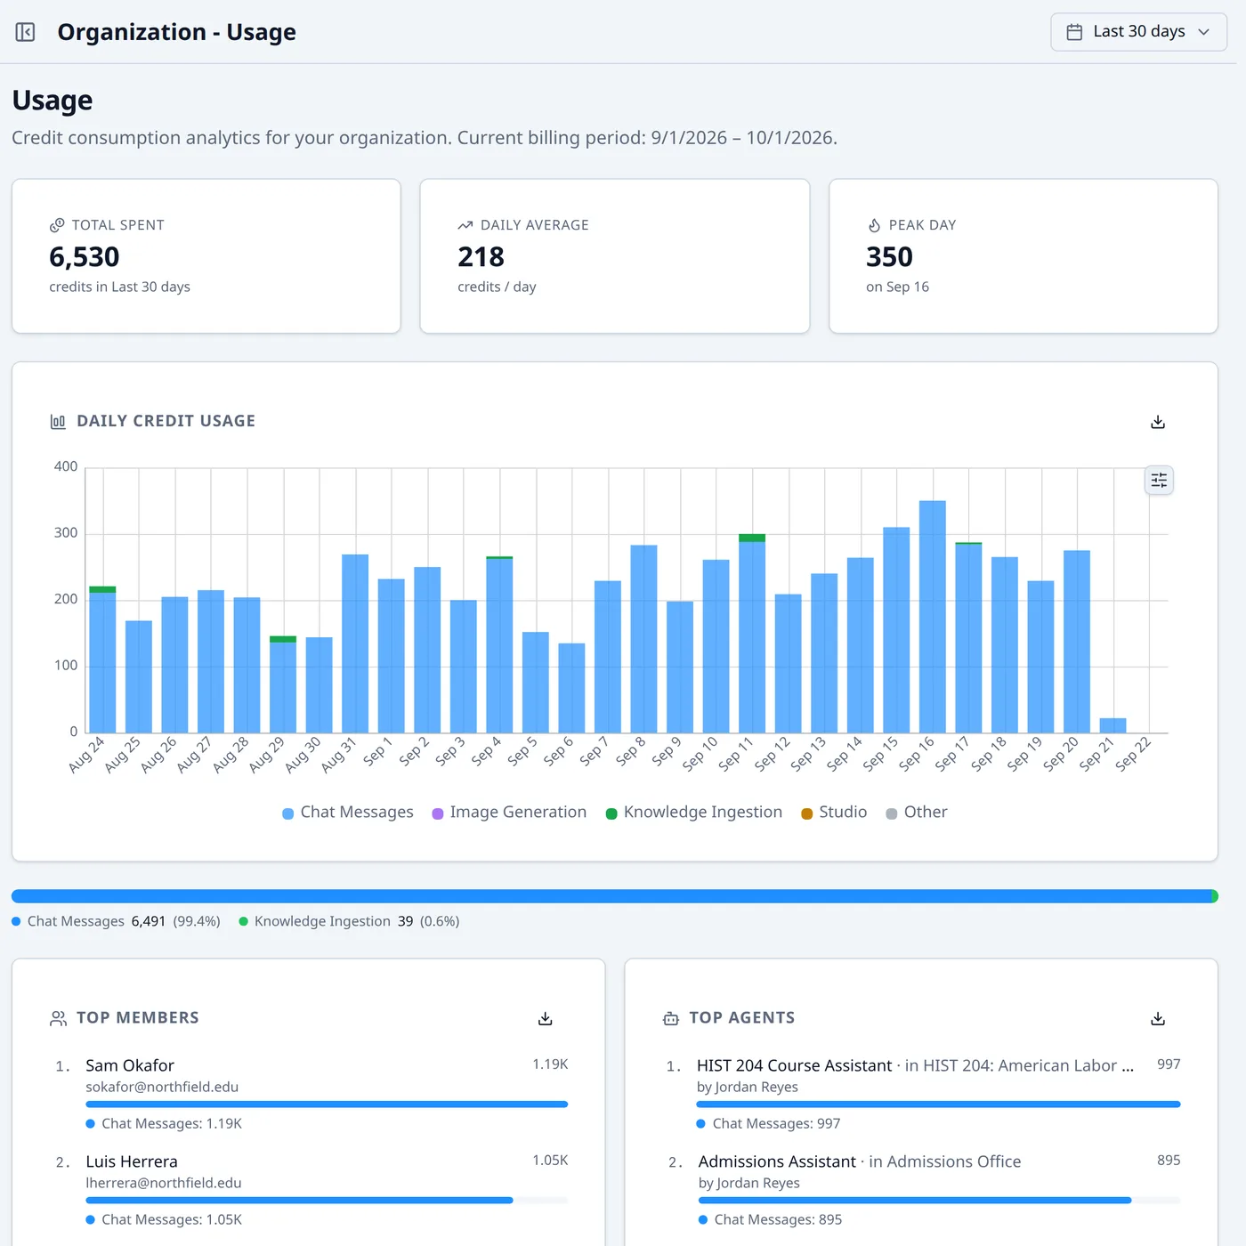The width and height of the screenshot is (1246, 1246).
Task: Click the credit usage breakdown progress bar
Action: tap(615, 896)
